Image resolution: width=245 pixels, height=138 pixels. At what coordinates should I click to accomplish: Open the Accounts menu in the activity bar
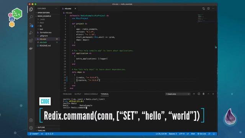pos(31,120)
